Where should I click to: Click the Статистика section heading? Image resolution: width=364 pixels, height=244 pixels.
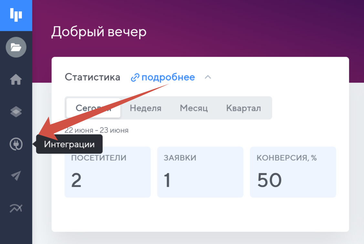click(x=92, y=77)
